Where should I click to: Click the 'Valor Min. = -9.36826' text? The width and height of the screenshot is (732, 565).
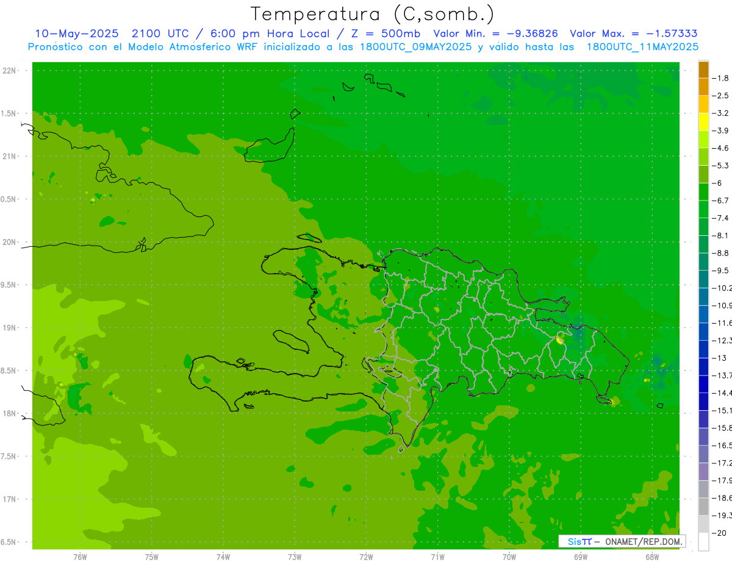coord(495,34)
